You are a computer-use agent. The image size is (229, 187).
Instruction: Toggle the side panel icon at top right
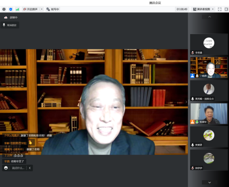[226, 9]
